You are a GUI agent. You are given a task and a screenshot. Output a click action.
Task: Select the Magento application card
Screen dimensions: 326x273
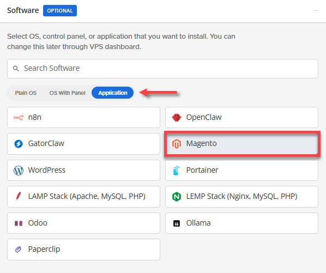coord(242,144)
